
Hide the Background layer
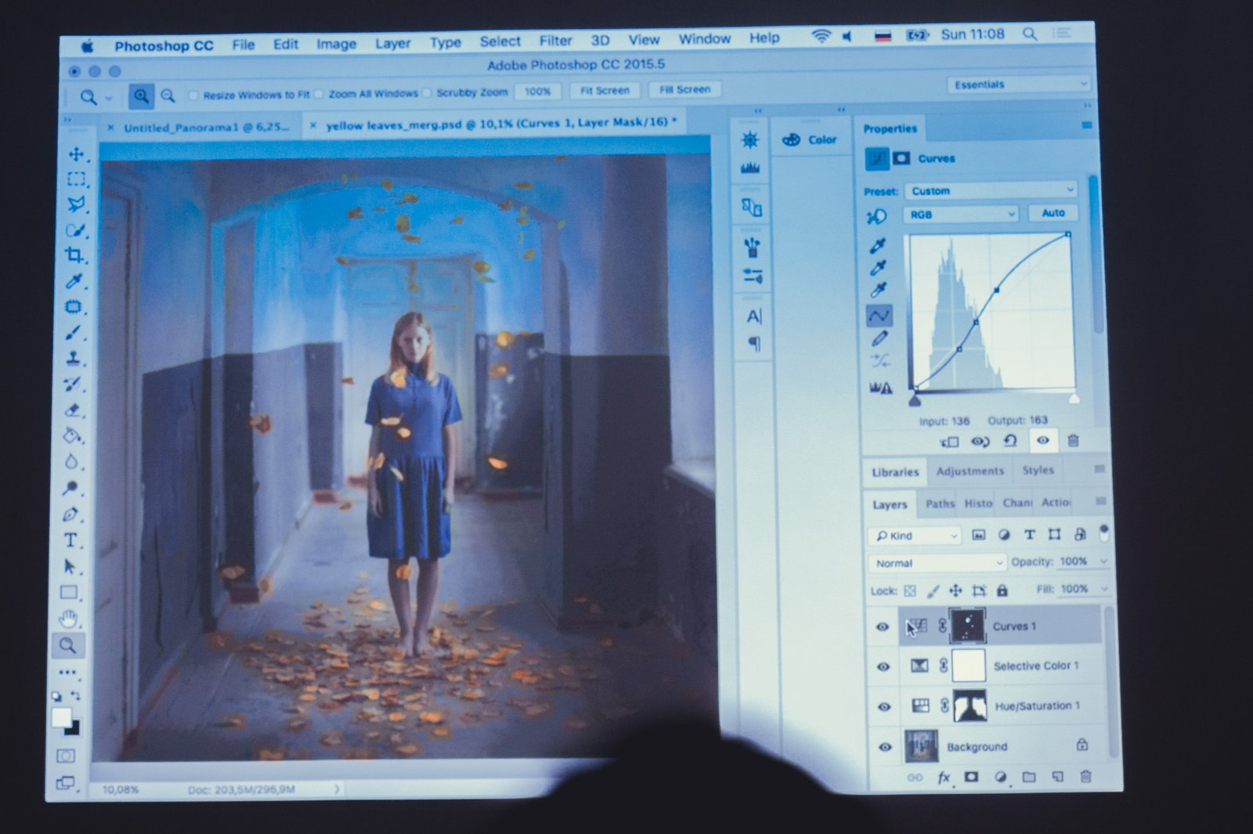[x=885, y=747]
